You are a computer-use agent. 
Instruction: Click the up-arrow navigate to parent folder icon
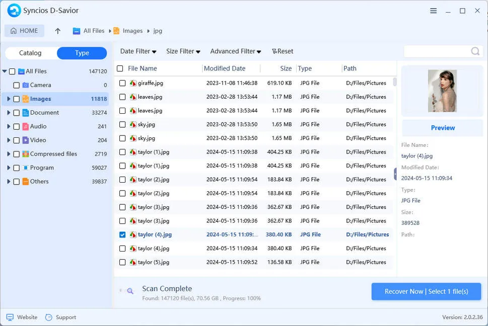tap(58, 31)
